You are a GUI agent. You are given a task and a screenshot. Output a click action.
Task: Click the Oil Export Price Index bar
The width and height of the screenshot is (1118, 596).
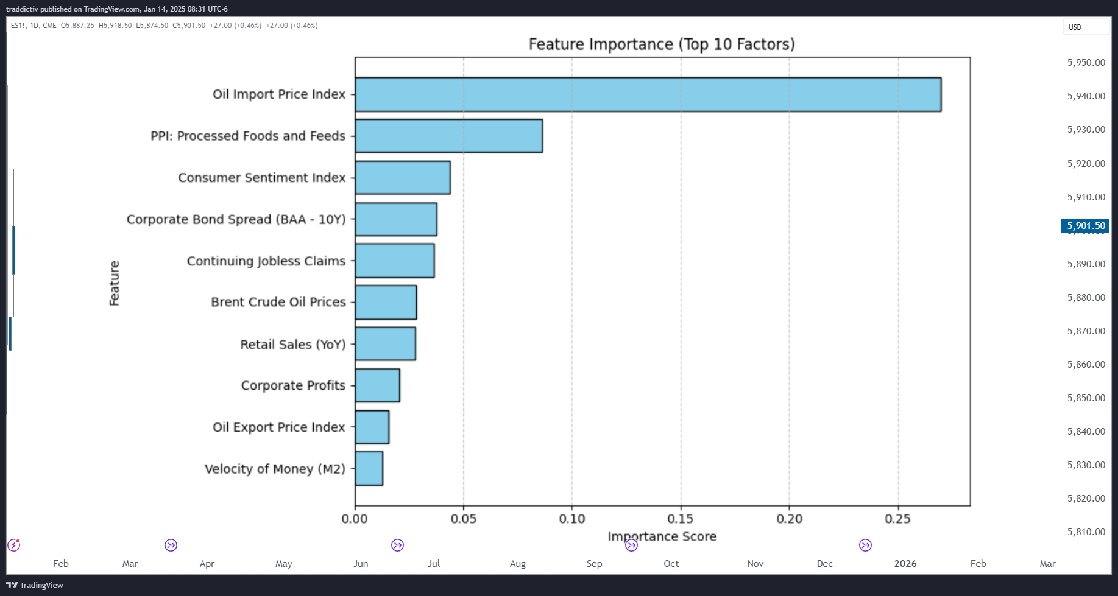tap(372, 427)
